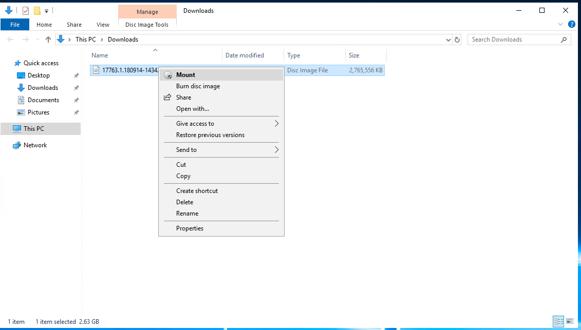Click in the Search Downloads field
Screen dimensions: 581x330
point(514,40)
